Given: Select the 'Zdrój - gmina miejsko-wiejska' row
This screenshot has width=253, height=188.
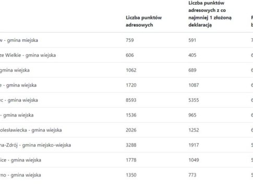Looking at the screenshot, I should pyautogui.click(x=126, y=145).
